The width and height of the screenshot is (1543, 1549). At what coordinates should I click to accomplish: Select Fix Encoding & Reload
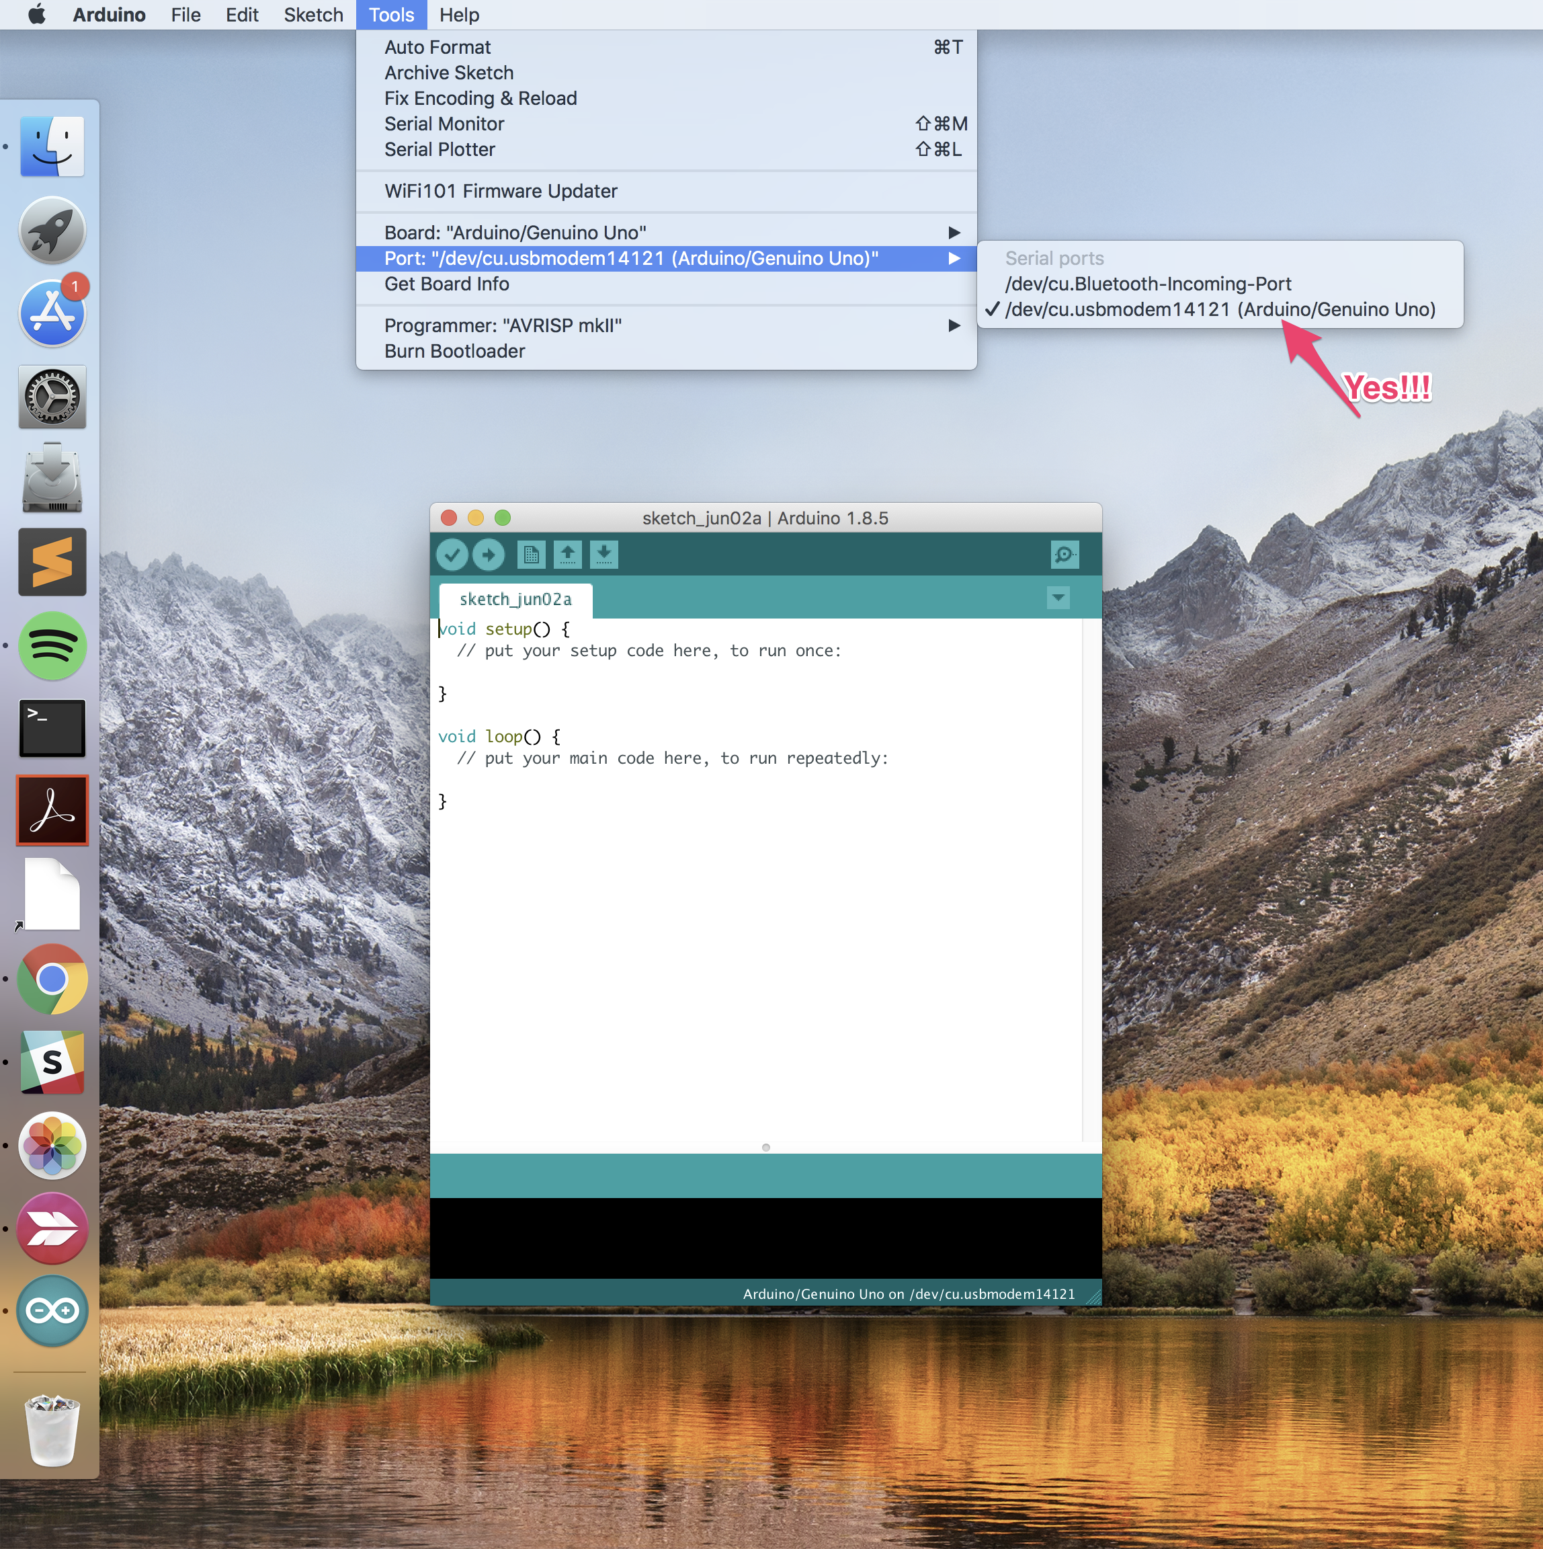[x=666, y=99]
